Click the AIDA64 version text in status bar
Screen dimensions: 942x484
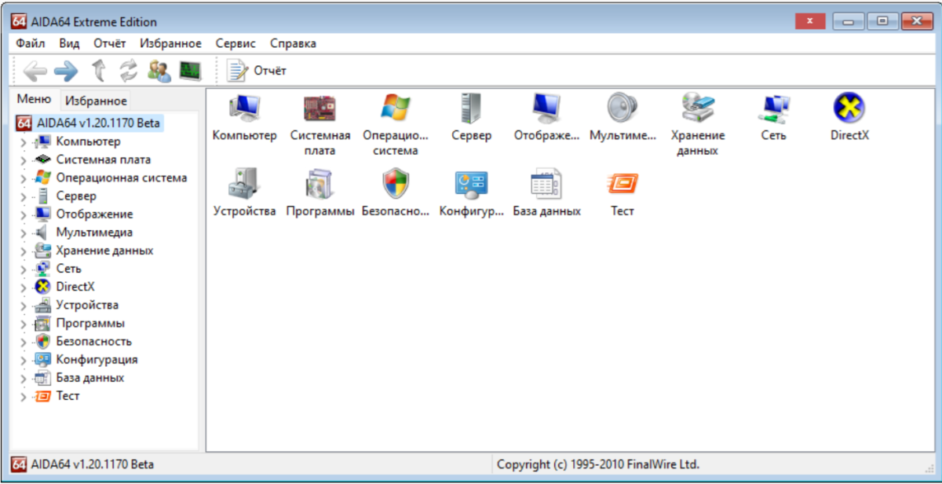93,464
